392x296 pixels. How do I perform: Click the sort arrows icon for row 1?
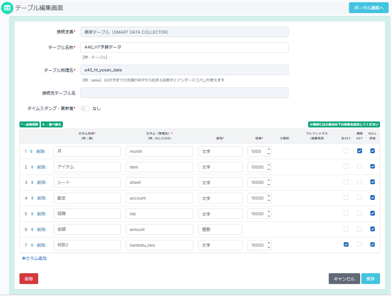click(32, 151)
